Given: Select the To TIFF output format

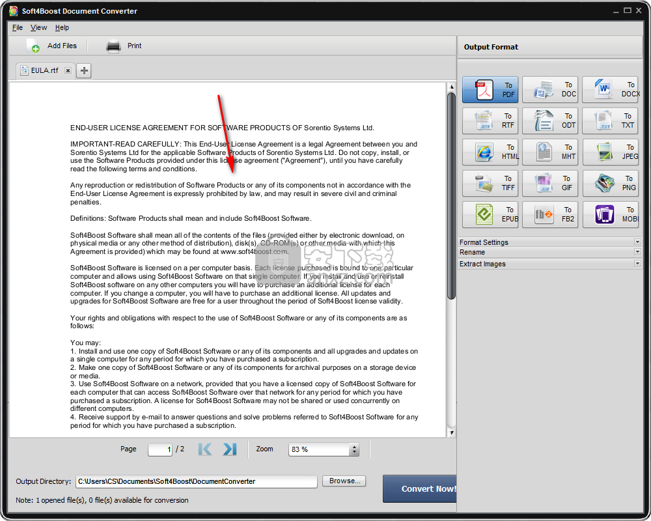Looking at the screenshot, I should (x=490, y=183).
